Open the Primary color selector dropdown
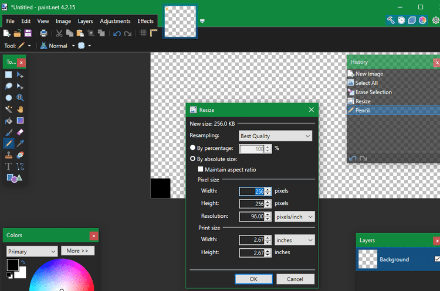This screenshot has width=440, height=291. tap(32, 251)
